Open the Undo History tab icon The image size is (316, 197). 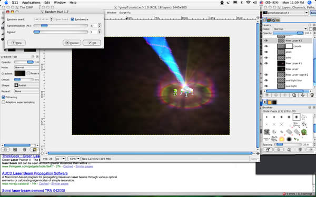(x=278, y=20)
